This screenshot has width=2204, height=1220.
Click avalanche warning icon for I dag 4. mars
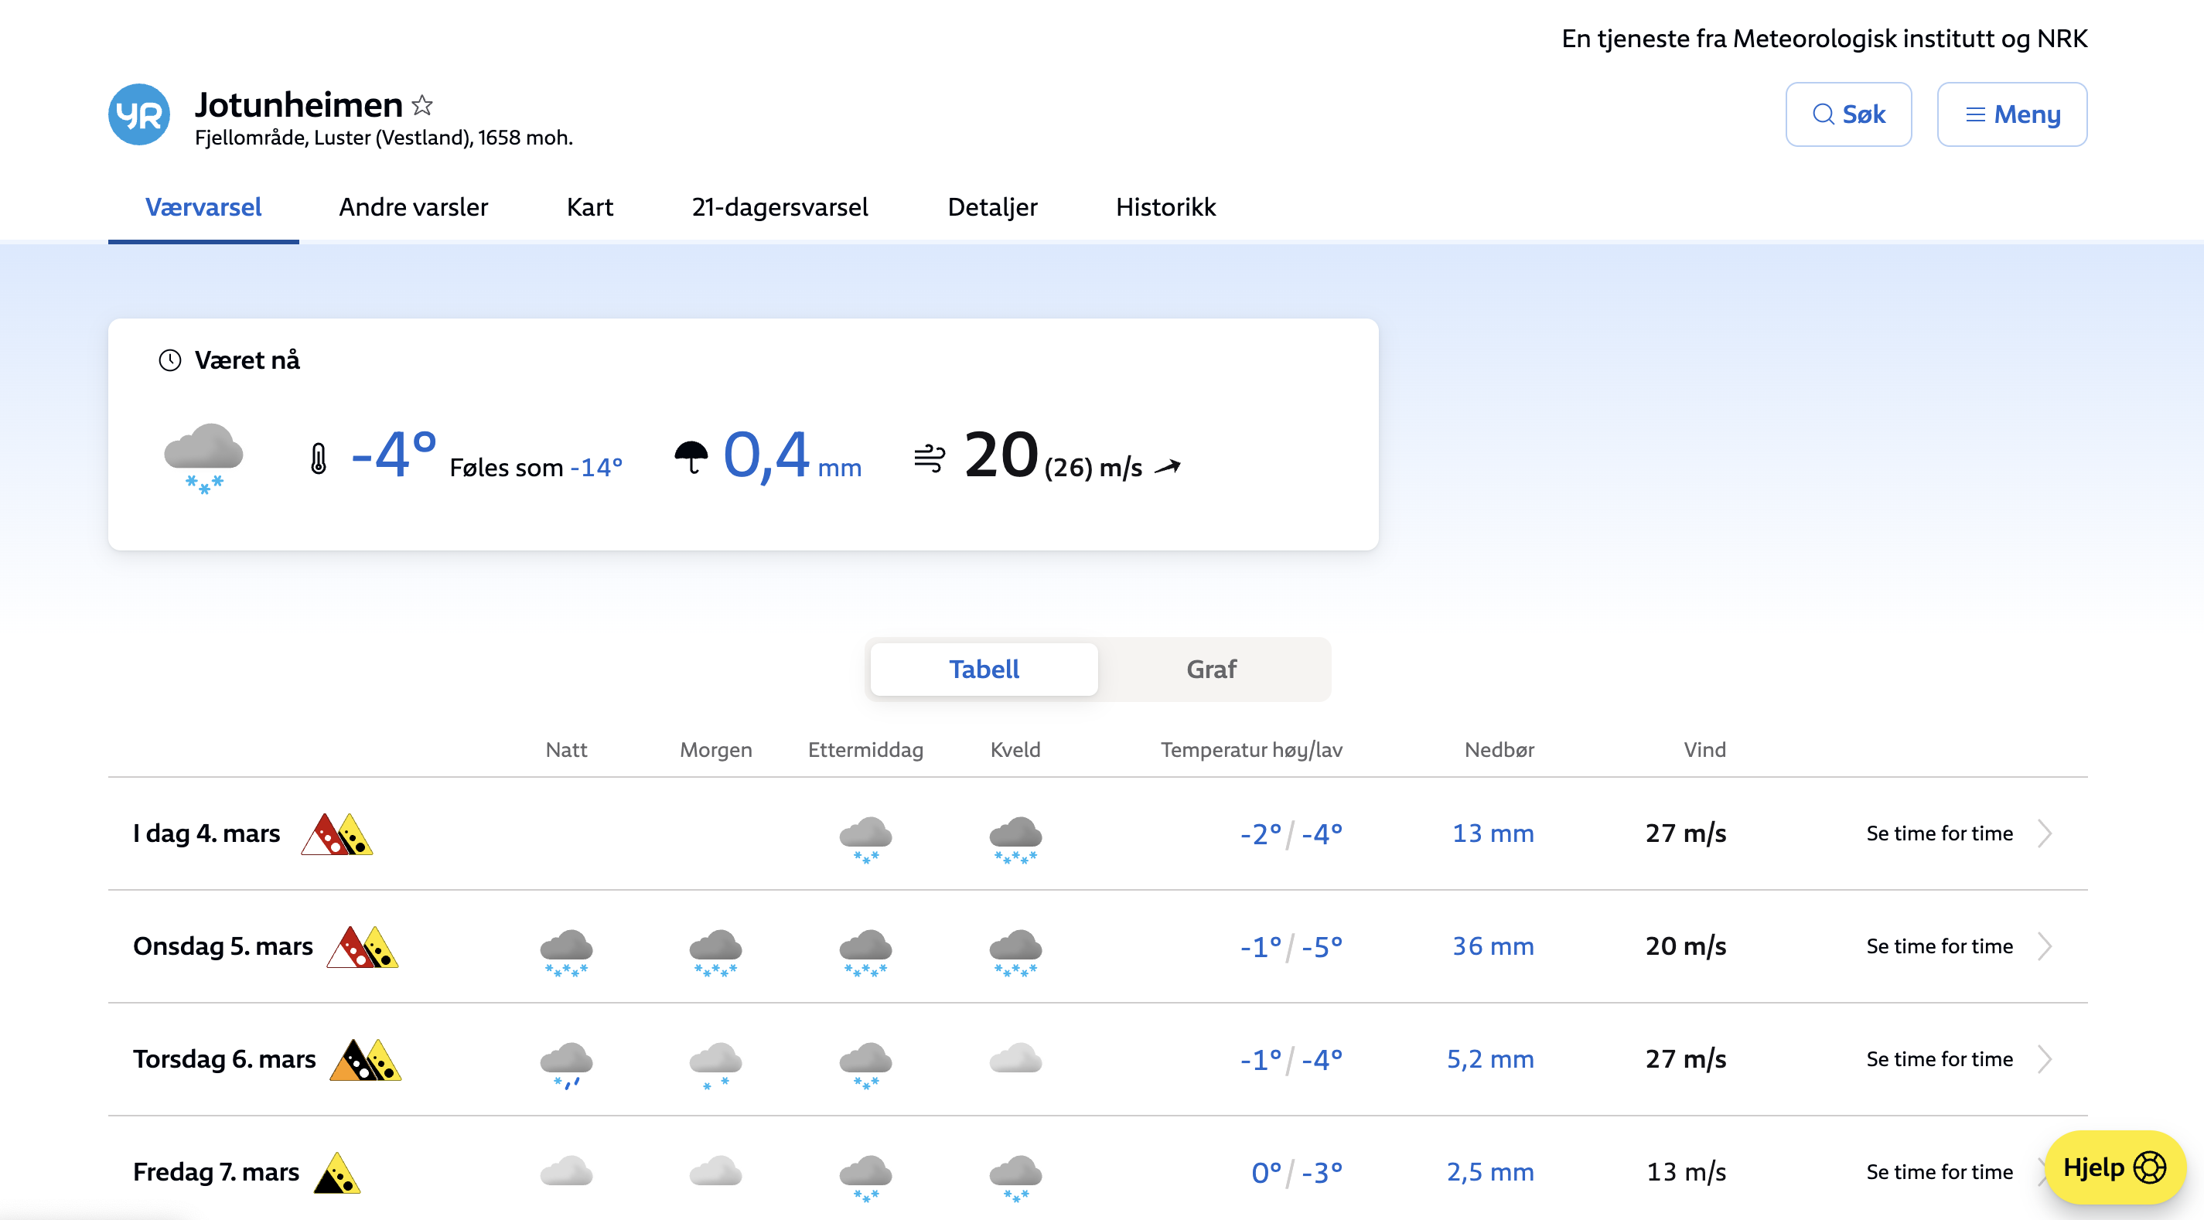click(x=336, y=834)
